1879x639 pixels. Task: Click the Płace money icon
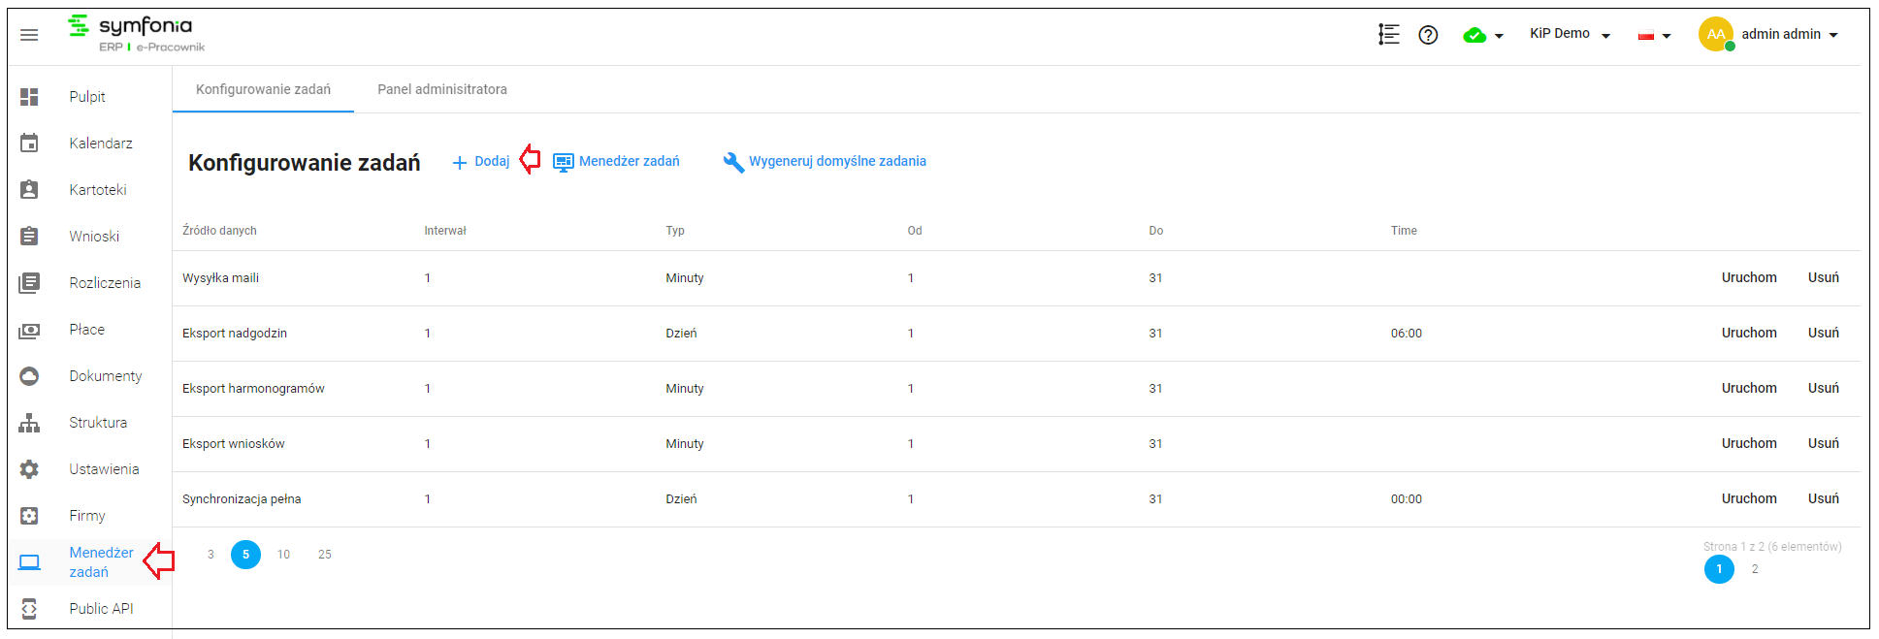pyautogui.click(x=29, y=331)
